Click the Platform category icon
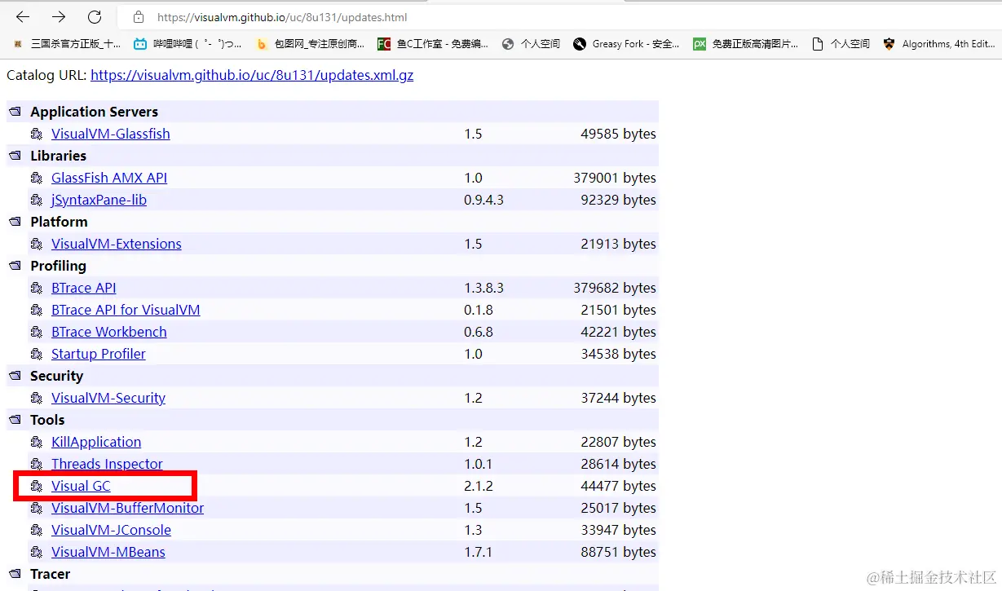1002x591 pixels. 15,222
